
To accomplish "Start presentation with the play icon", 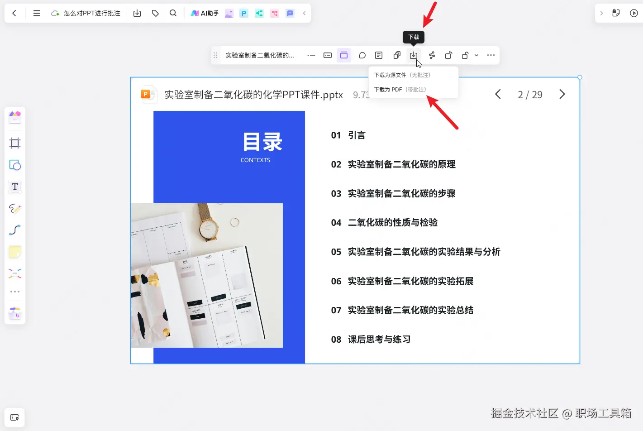I will pos(634,13).
